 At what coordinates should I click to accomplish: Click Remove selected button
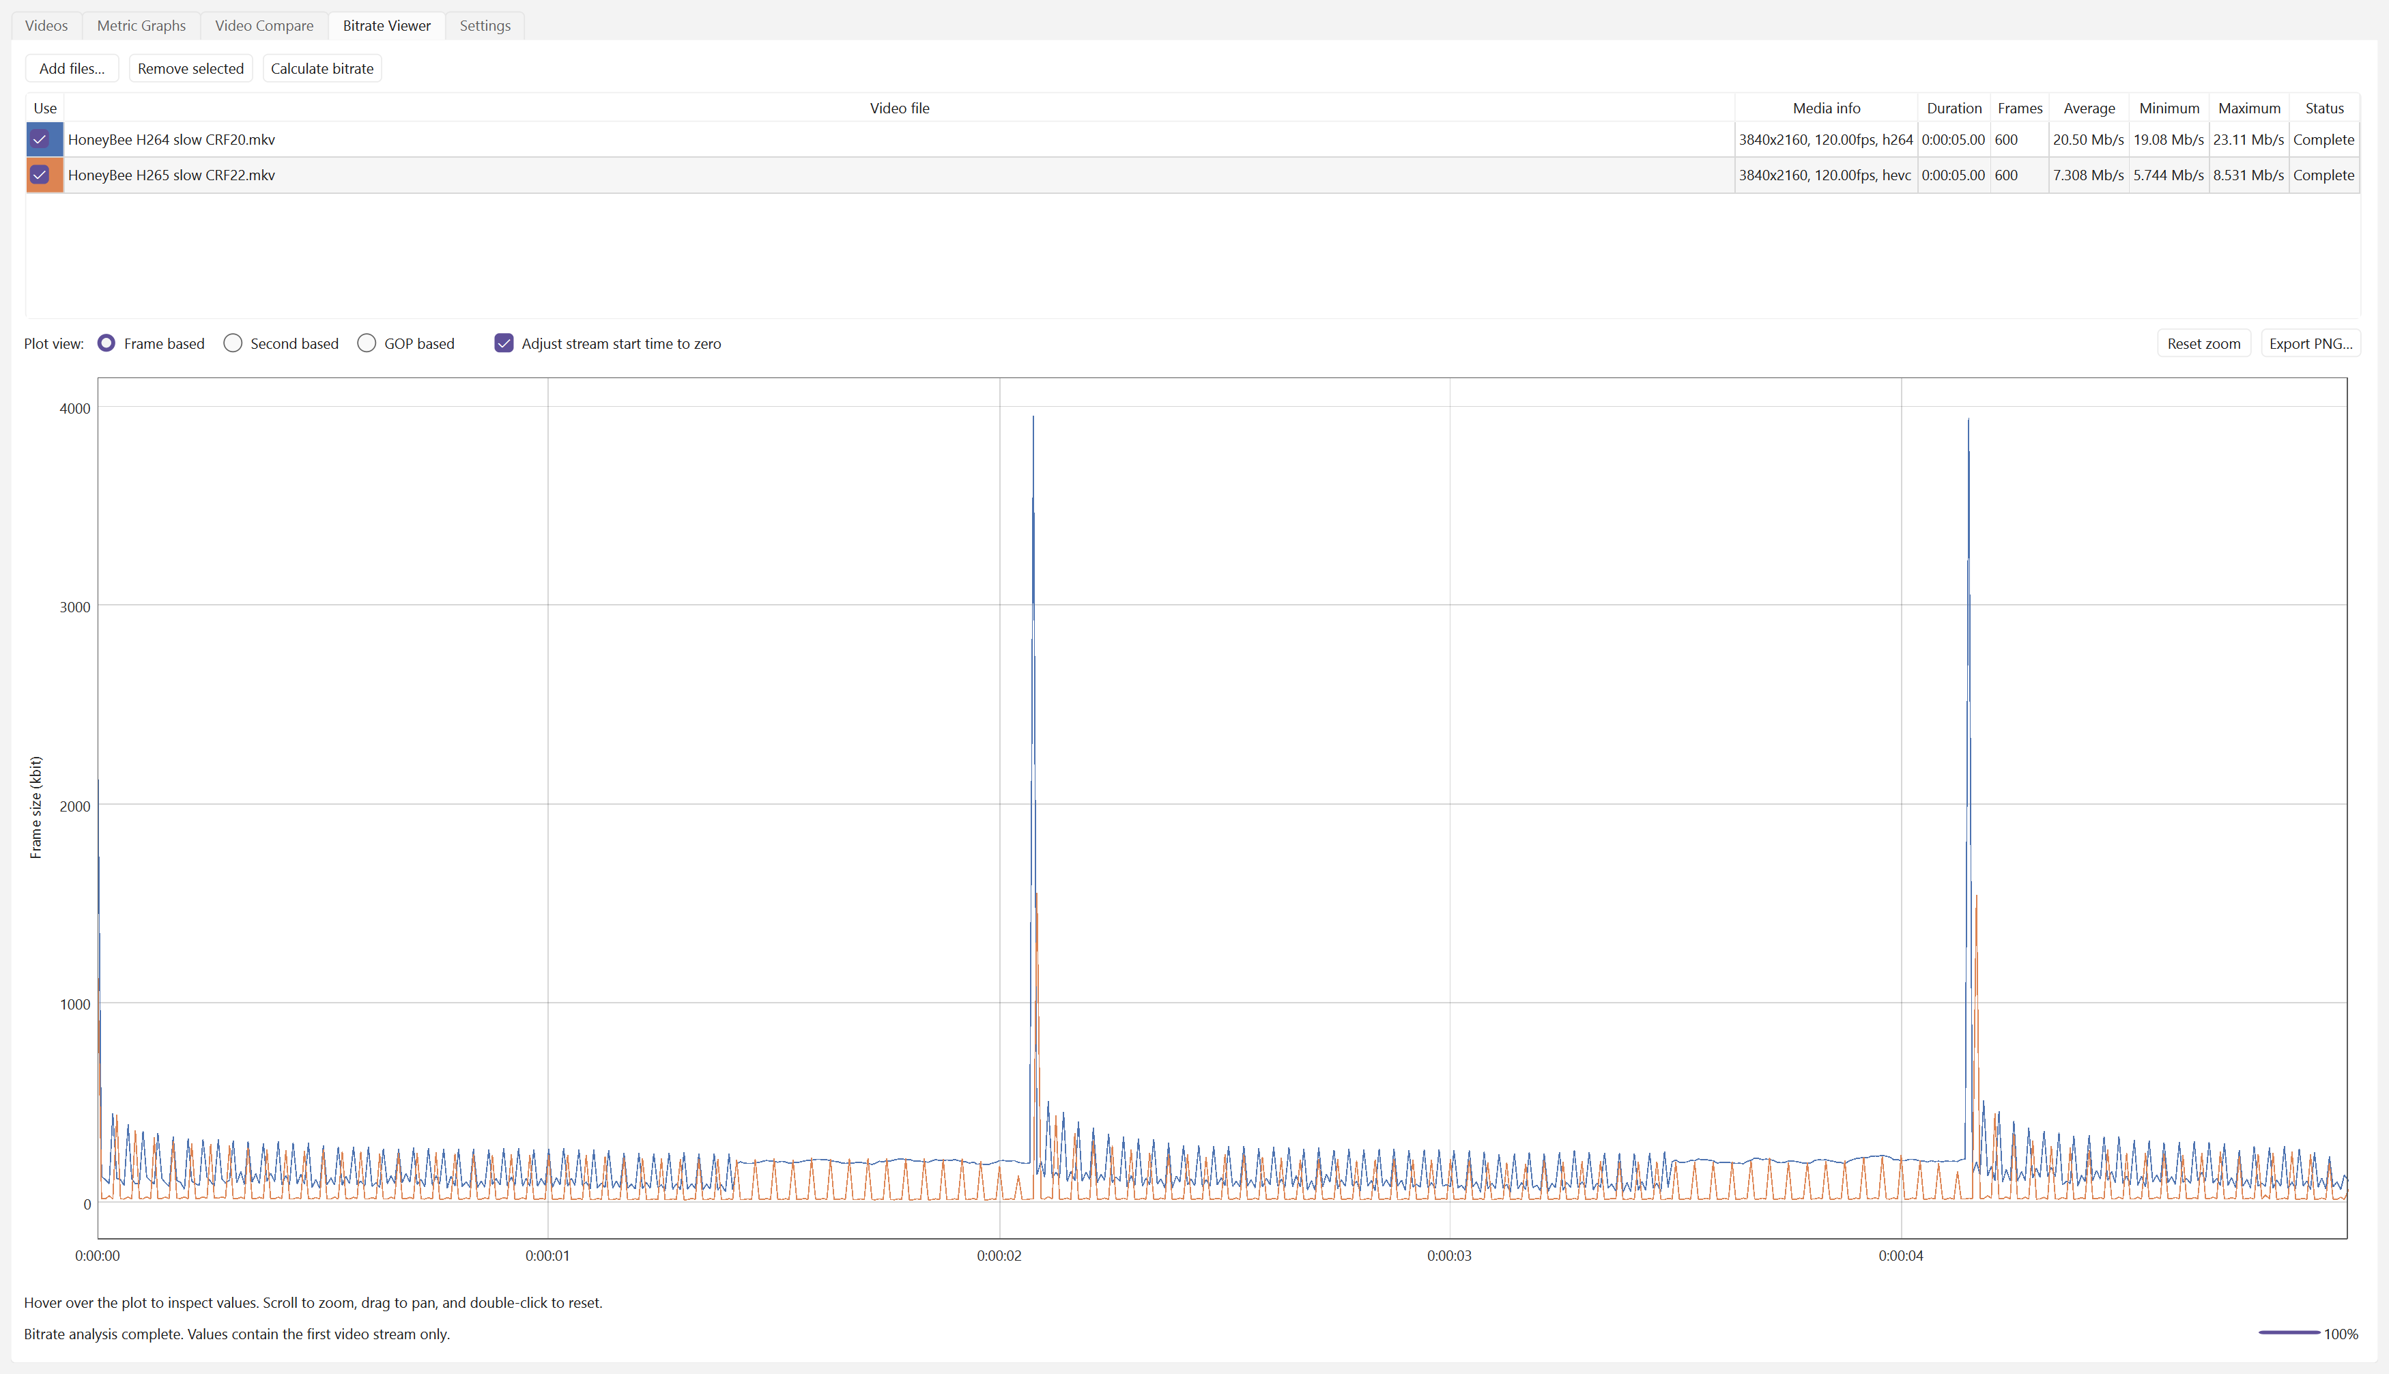tap(190, 68)
